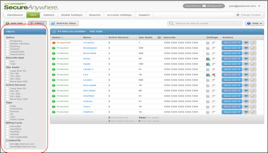Edit the Broomfield site with pencil icon
268x153 pixels.
coord(253,54)
